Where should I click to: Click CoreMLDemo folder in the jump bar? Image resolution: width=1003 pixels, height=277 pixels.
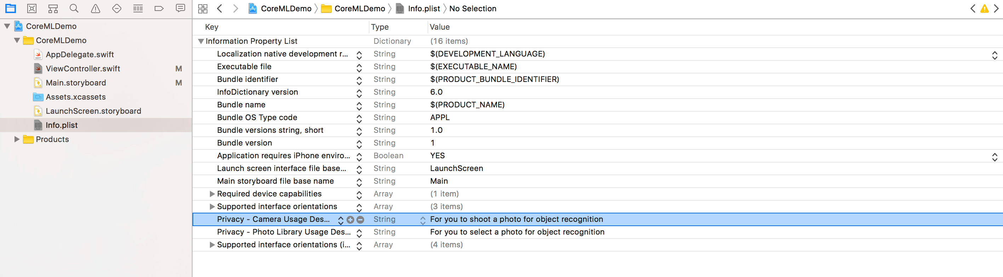[359, 8]
